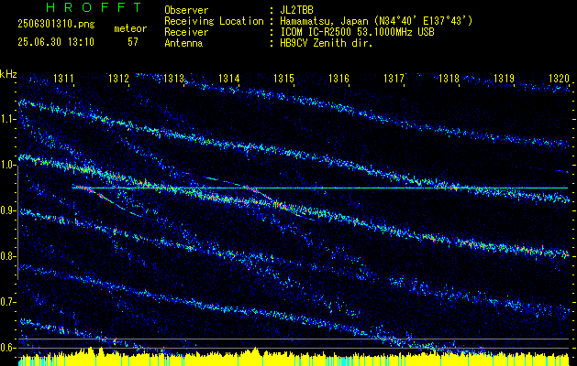The width and height of the screenshot is (577, 366).
Task: Click the Observer label
Action: [x=186, y=10]
